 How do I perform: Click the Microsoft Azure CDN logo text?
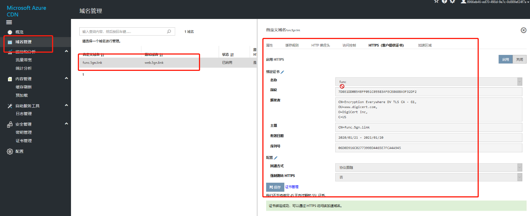27,11
